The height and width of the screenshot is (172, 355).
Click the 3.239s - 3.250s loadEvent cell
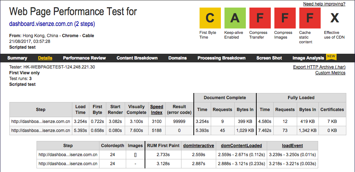point(292,155)
